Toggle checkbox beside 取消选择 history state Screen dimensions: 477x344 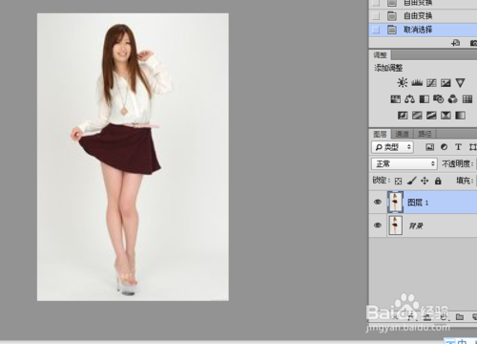376,30
